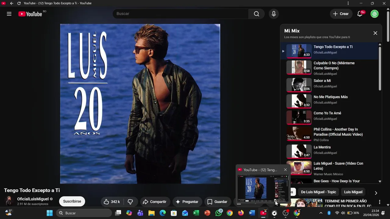The height and width of the screenshot is (219, 390).
Task: Click the Mi Mix playlist scrollbar thumb
Action: (380, 68)
